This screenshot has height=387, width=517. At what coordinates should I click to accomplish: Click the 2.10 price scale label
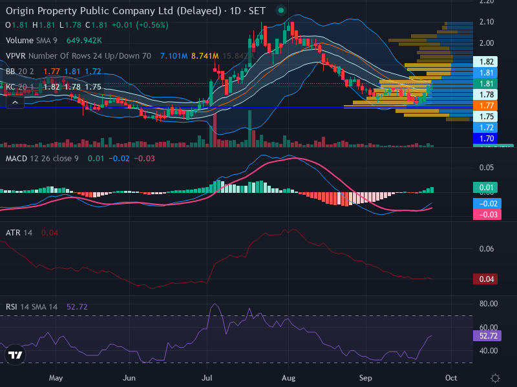point(487,22)
